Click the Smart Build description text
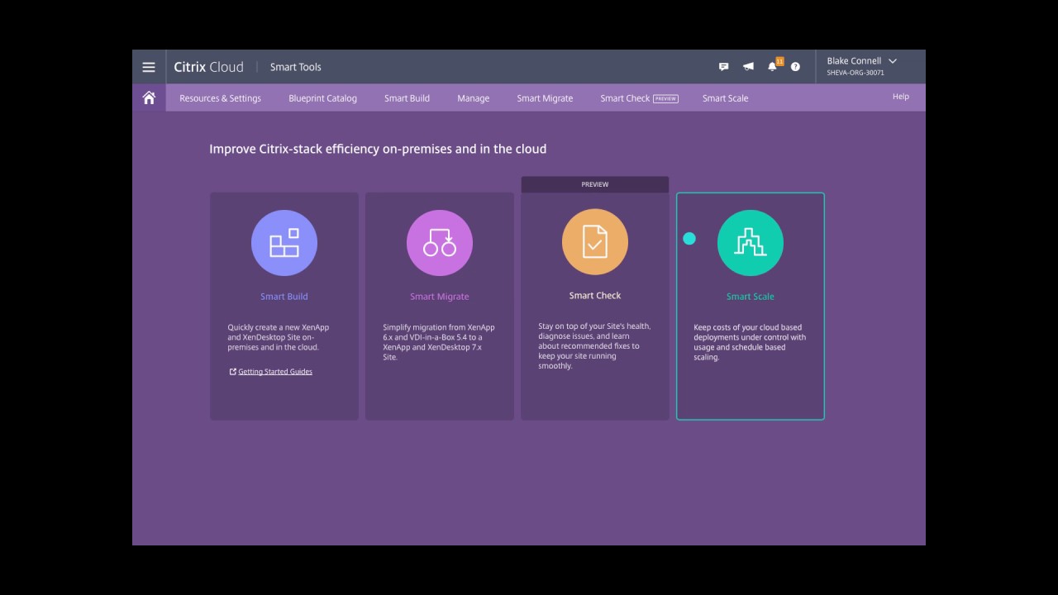Image resolution: width=1058 pixels, height=595 pixels. point(279,337)
